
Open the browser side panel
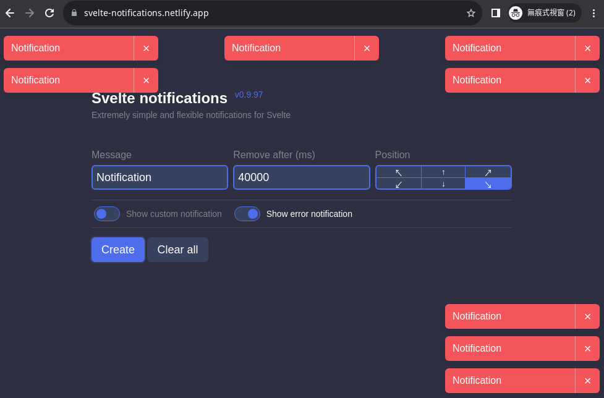(x=496, y=13)
